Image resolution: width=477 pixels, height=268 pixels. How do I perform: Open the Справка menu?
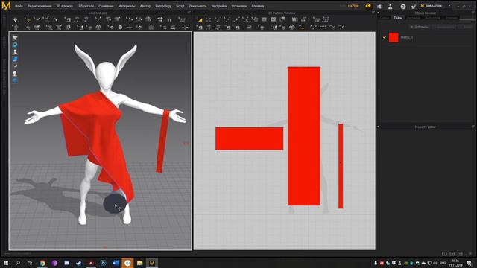258,6
